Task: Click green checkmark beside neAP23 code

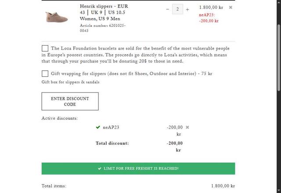Action: [98, 127]
